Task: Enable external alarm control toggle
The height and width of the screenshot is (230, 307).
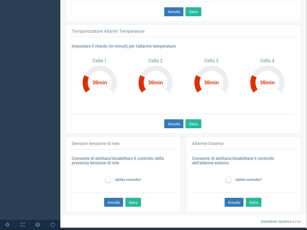Action: point(230,179)
